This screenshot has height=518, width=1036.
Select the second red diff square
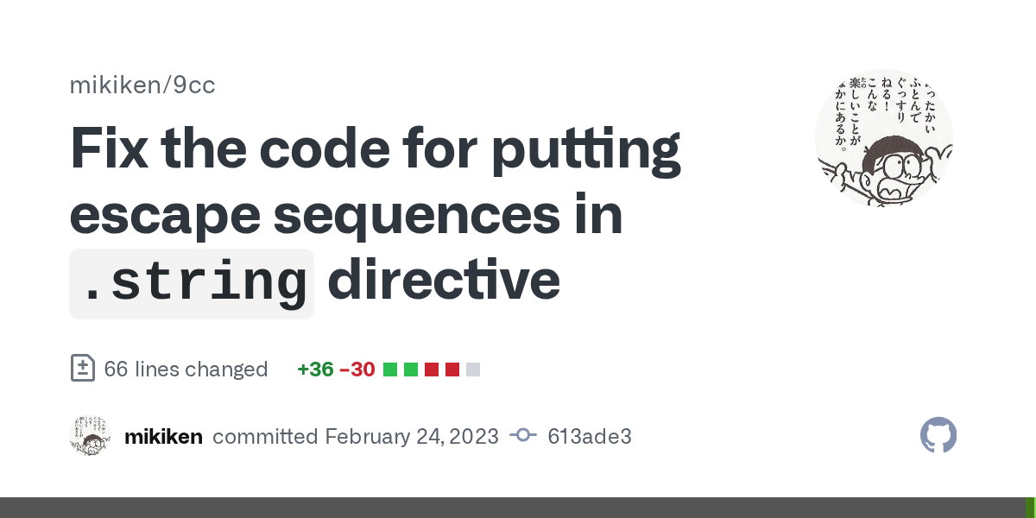452,370
